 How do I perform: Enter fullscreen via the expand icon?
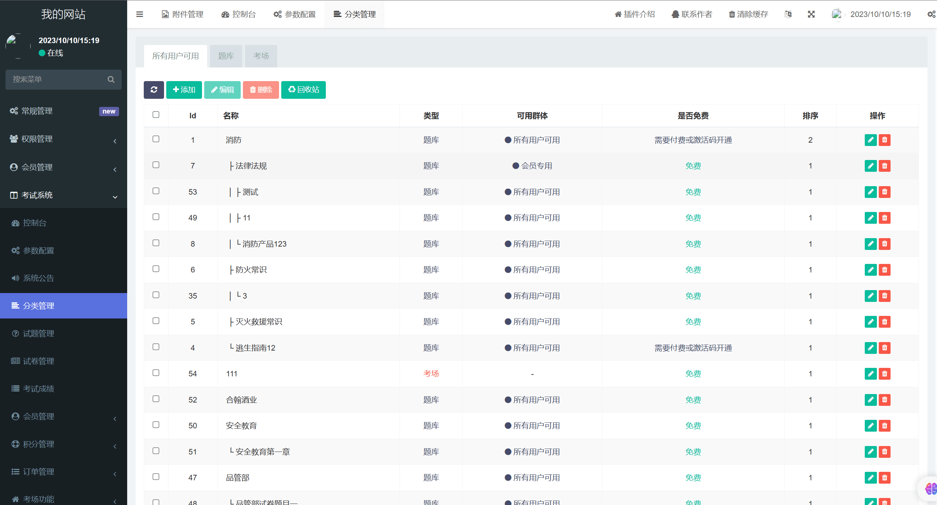coord(811,14)
